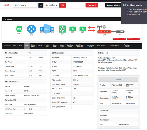Open the Last Usage Minitools tab

[x=80, y=46]
